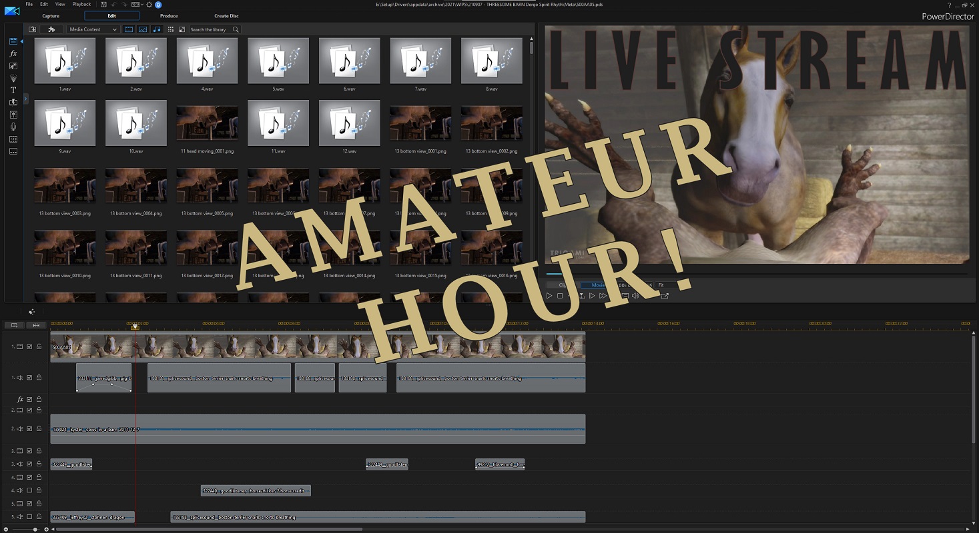Open the Playback menu

click(81, 5)
